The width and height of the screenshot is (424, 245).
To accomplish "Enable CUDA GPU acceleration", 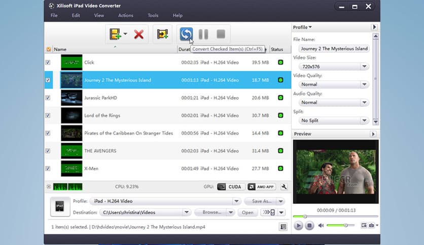I will pos(231,187).
